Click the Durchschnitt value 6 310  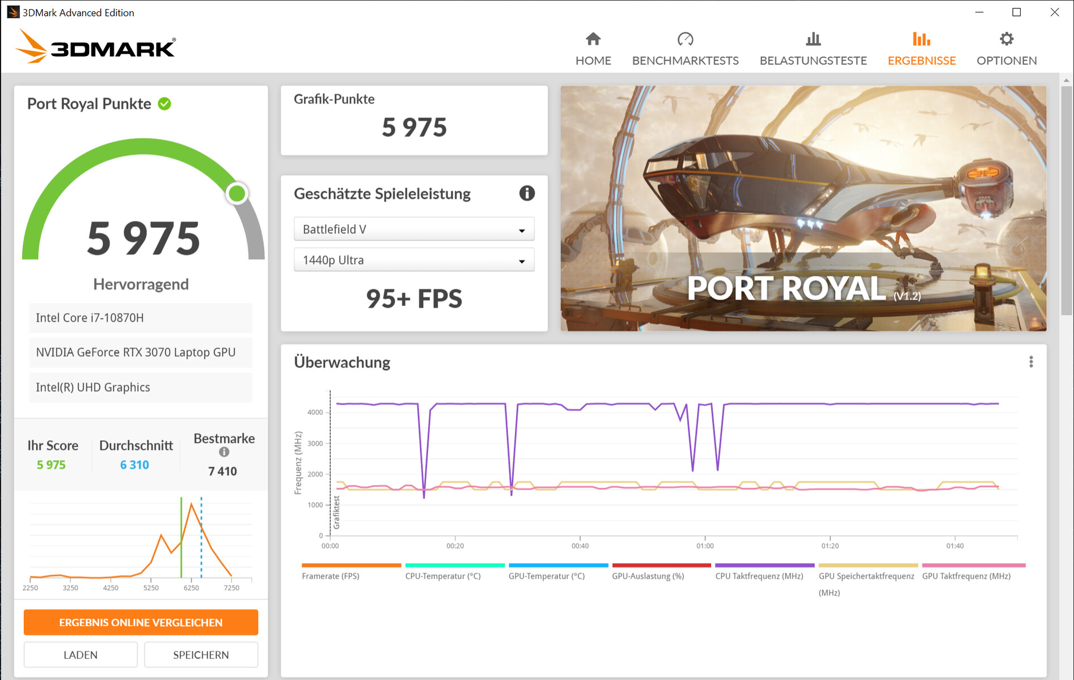coord(134,465)
